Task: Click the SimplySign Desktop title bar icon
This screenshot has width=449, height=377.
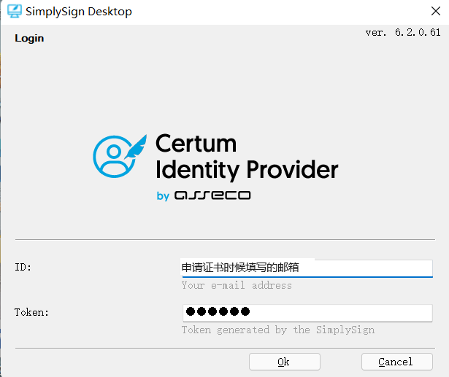Action: point(15,12)
